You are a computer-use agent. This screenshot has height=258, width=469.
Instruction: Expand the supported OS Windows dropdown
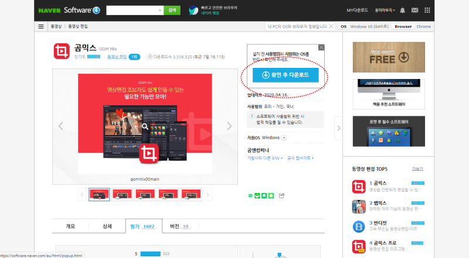(284, 138)
